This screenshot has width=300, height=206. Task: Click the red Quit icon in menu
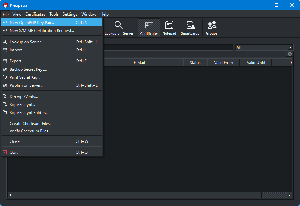5,152
